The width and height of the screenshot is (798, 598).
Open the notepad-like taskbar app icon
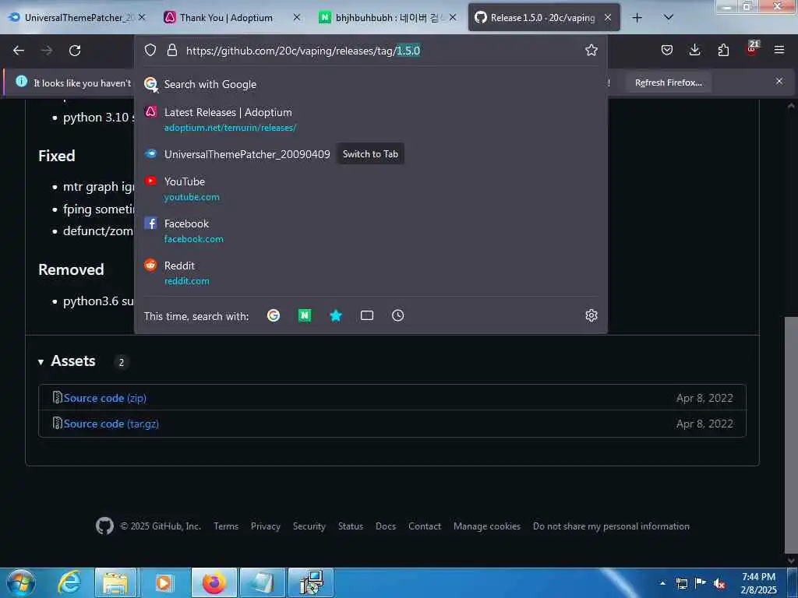263,582
